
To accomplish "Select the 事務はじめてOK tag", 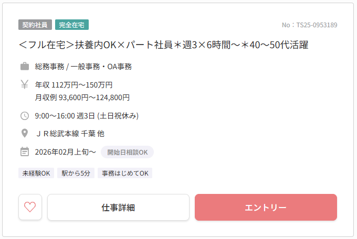I will click(125, 173).
